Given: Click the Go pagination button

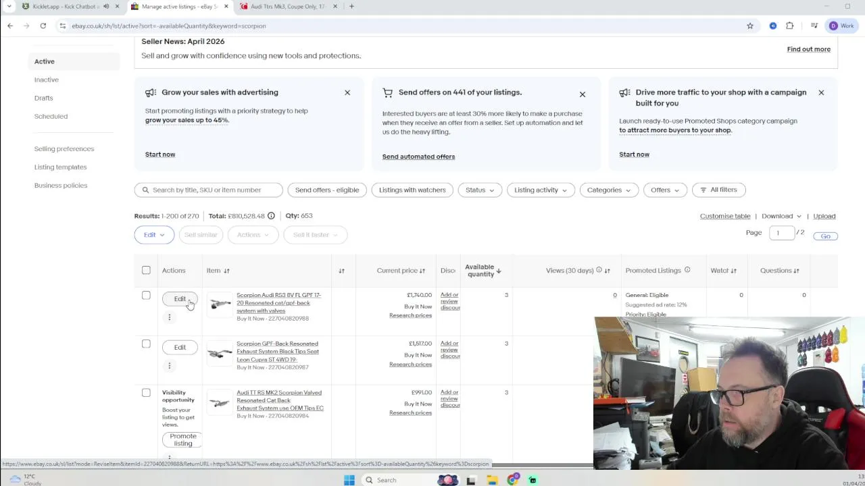Looking at the screenshot, I should coord(825,236).
